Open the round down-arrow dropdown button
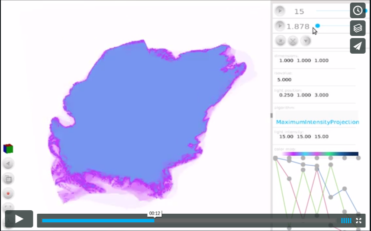 (306, 41)
